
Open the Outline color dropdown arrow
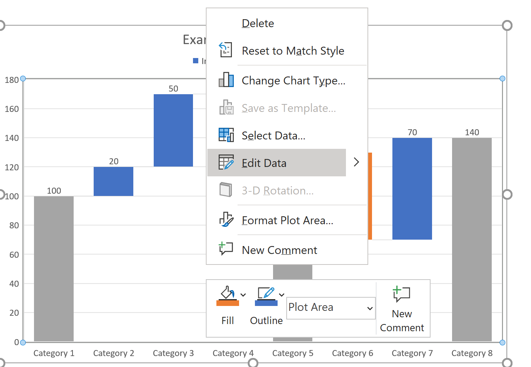tap(282, 295)
